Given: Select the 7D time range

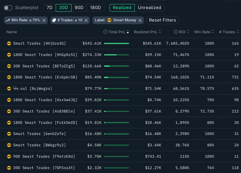Looking at the screenshot, I should point(49,8).
